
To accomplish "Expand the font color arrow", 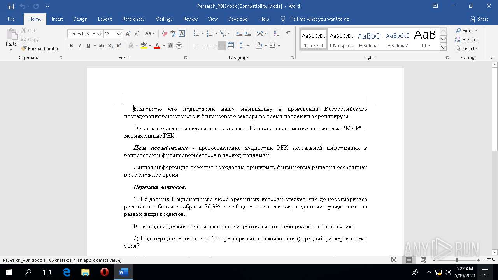I will click(163, 45).
